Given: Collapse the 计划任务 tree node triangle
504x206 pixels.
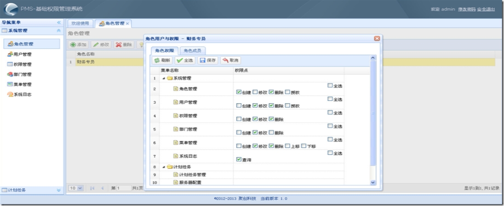Looking at the screenshot, I should (164, 167).
